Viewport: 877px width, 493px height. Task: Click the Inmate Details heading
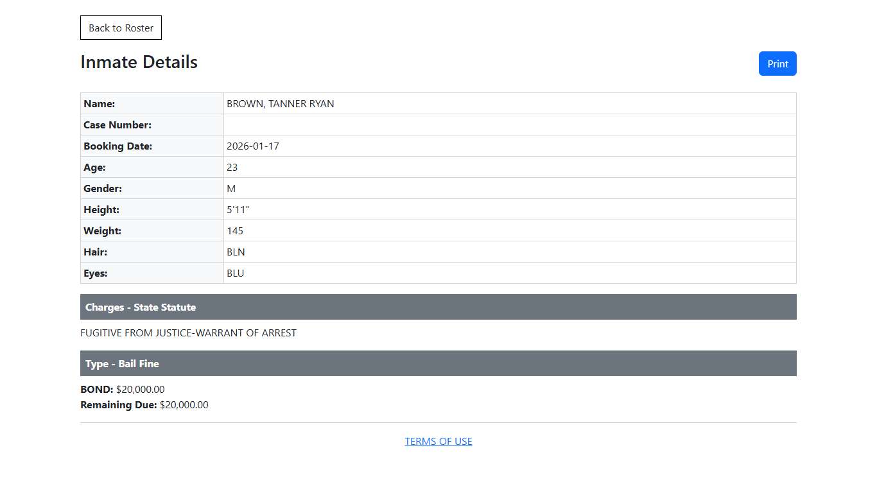(139, 62)
